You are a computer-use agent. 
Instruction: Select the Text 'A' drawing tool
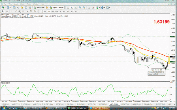27,11
